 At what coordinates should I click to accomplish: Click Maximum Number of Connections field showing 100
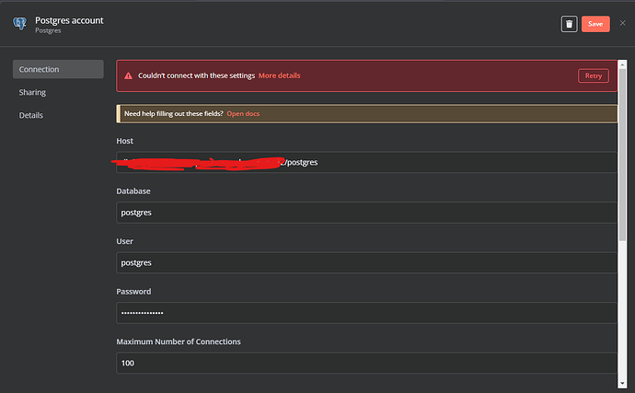pyautogui.click(x=366, y=363)
